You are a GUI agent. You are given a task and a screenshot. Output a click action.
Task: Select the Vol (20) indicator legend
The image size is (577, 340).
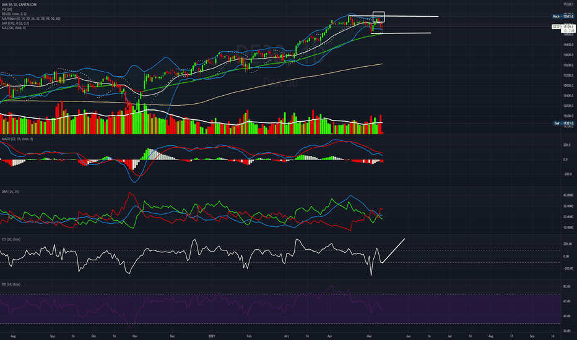[7, 9]
